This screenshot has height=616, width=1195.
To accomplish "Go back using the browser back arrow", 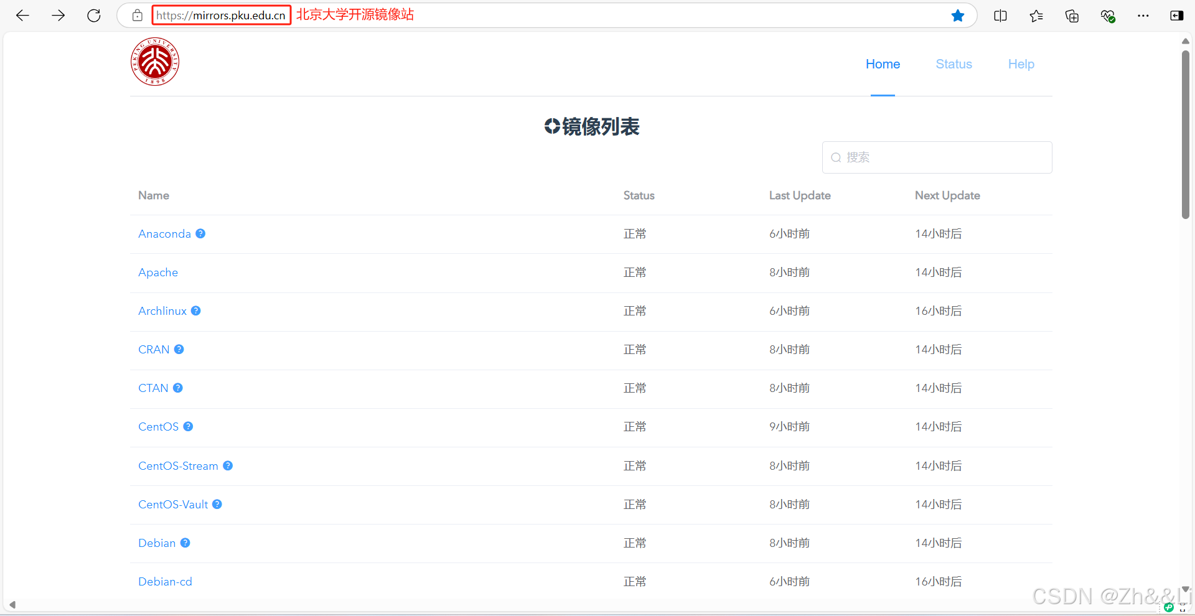I will coord(23,16).
